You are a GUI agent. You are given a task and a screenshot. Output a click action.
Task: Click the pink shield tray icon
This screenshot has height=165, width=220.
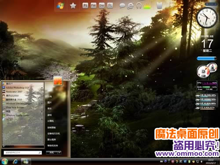click(x=173, y=161)
